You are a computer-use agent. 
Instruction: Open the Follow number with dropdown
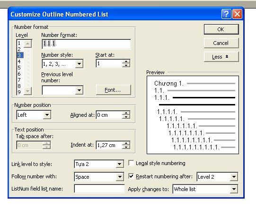click(x=120, y=177)
